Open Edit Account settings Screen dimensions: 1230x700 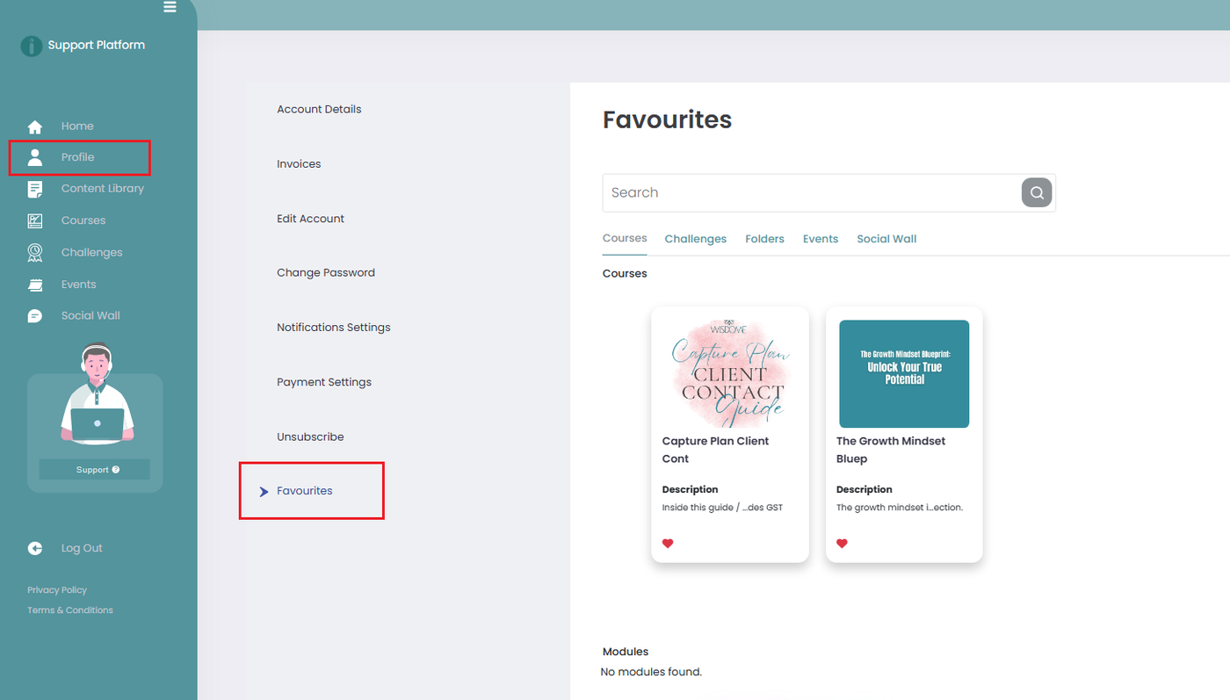tap(310, 219)
